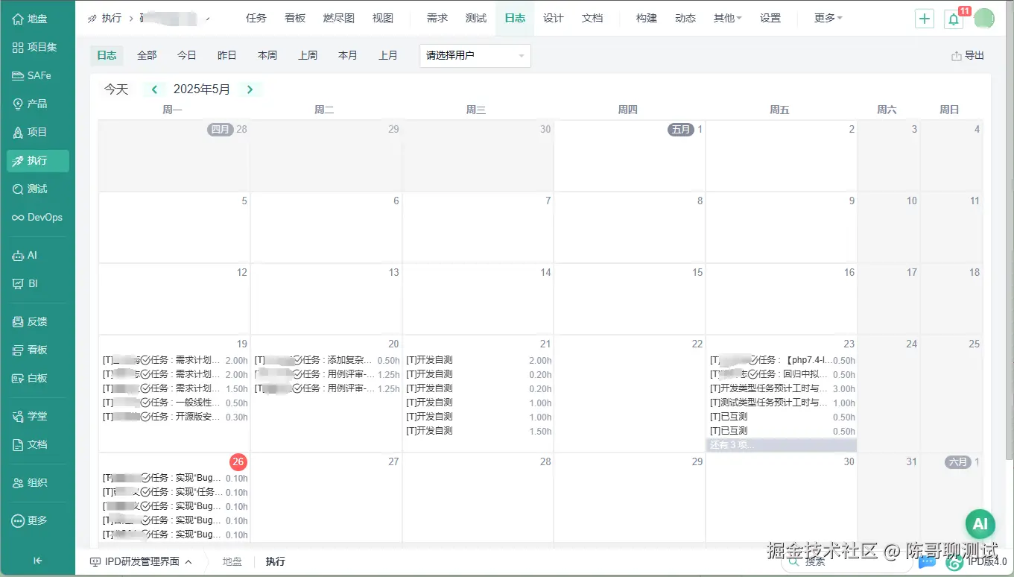Select 今日 filter
The height and width of the screenshot is (577, 1014).
pos(187,55)
